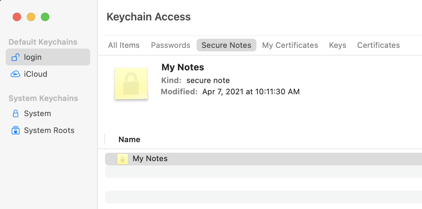Viewport: 422px width, 209px height.
Task: Select the login keychain
Action: (x=33, y=57)
